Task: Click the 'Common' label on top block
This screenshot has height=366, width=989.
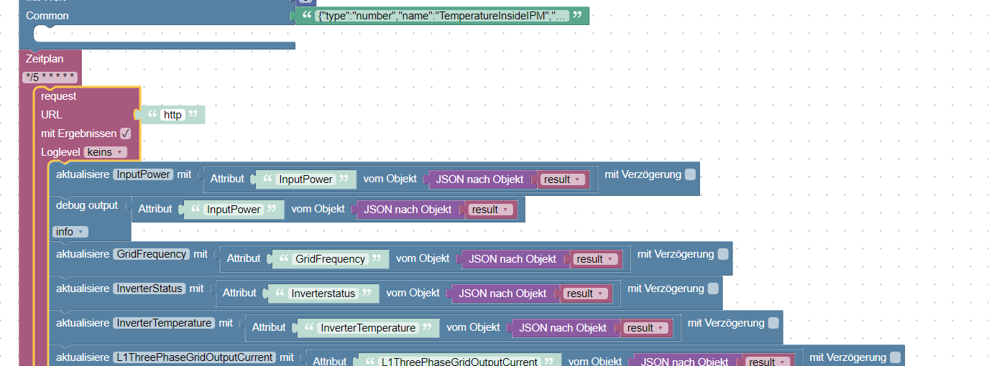Action: (x=47, y=16)
